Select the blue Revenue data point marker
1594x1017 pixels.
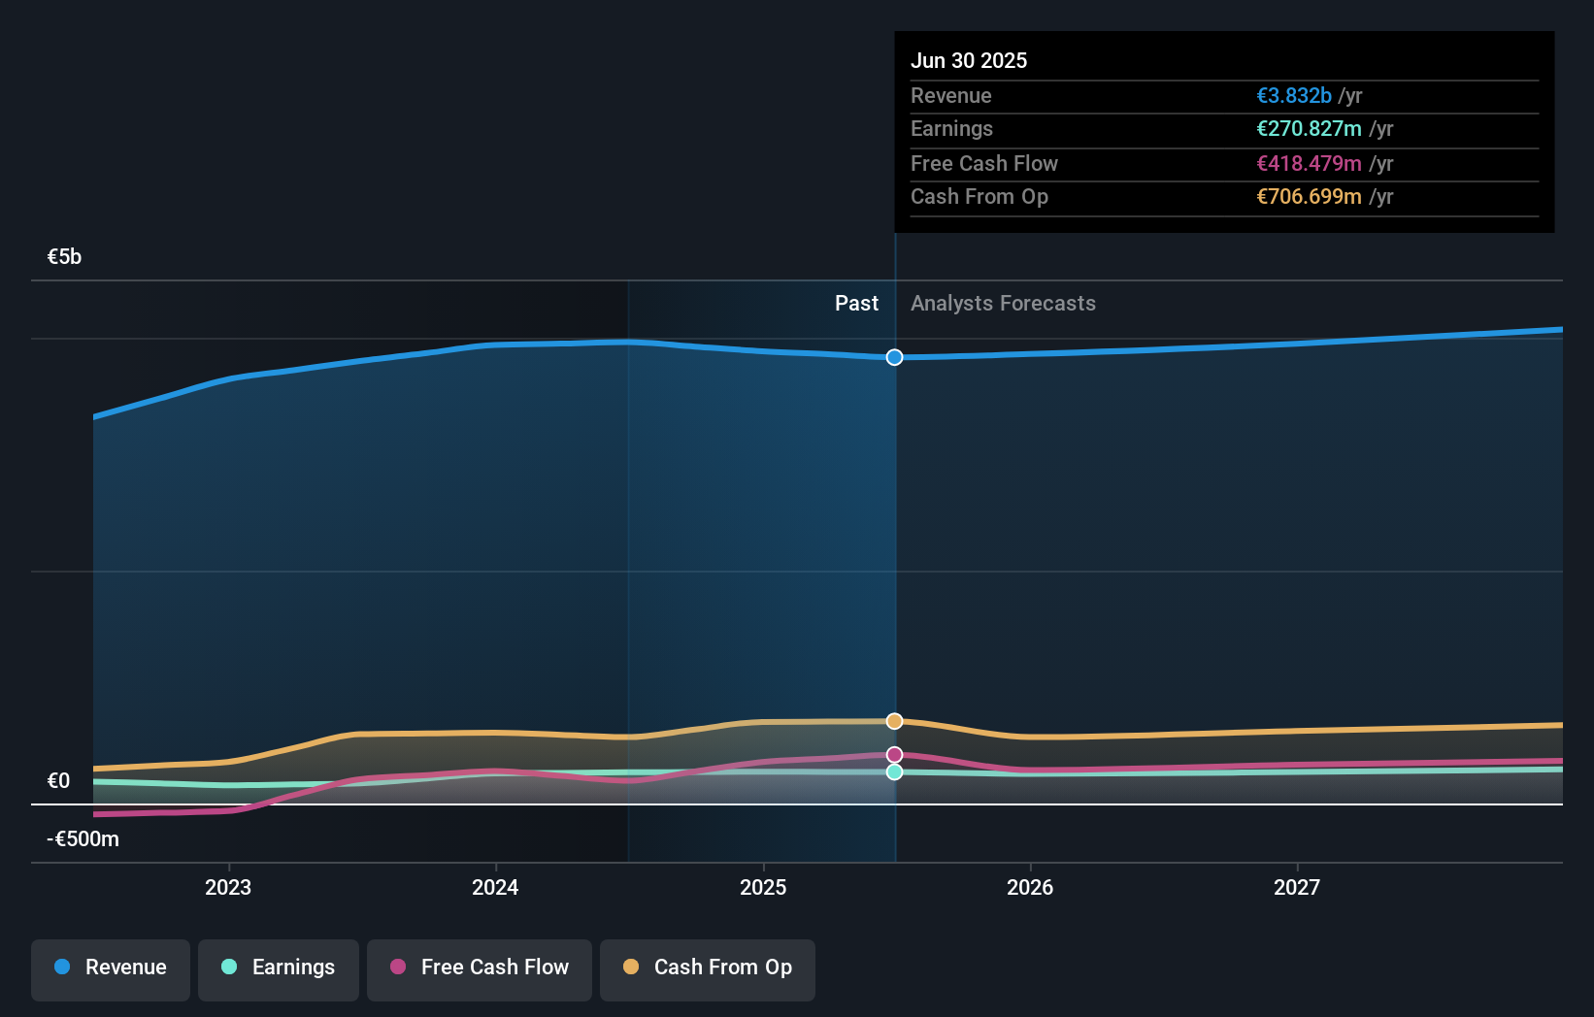tap(894, 357)
